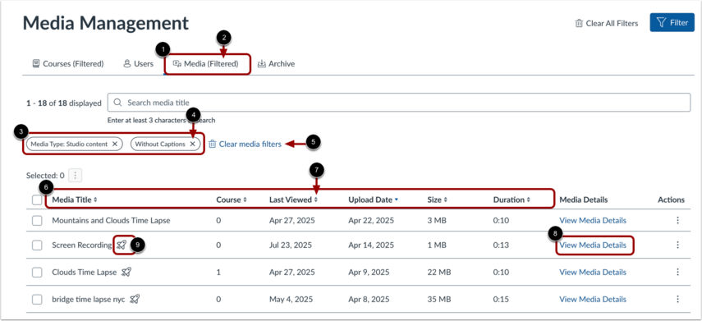Click Clear All Filters
This screenshot has width=702, height=321.
pos(607,23)
